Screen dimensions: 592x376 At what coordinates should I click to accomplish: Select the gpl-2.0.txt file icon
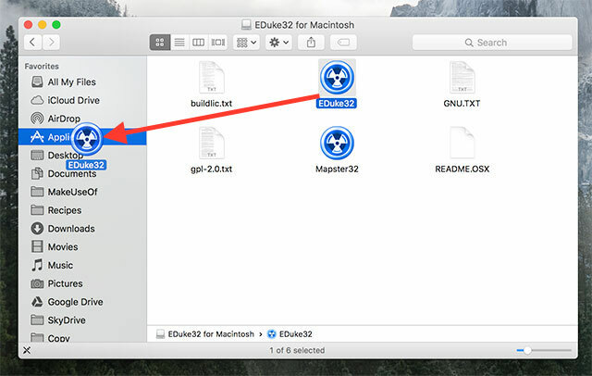pyautogui.click(x=212, y=143)
